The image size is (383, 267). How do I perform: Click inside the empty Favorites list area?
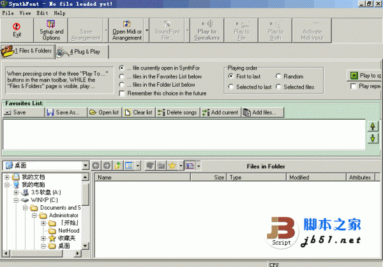(x=184, y=134)
